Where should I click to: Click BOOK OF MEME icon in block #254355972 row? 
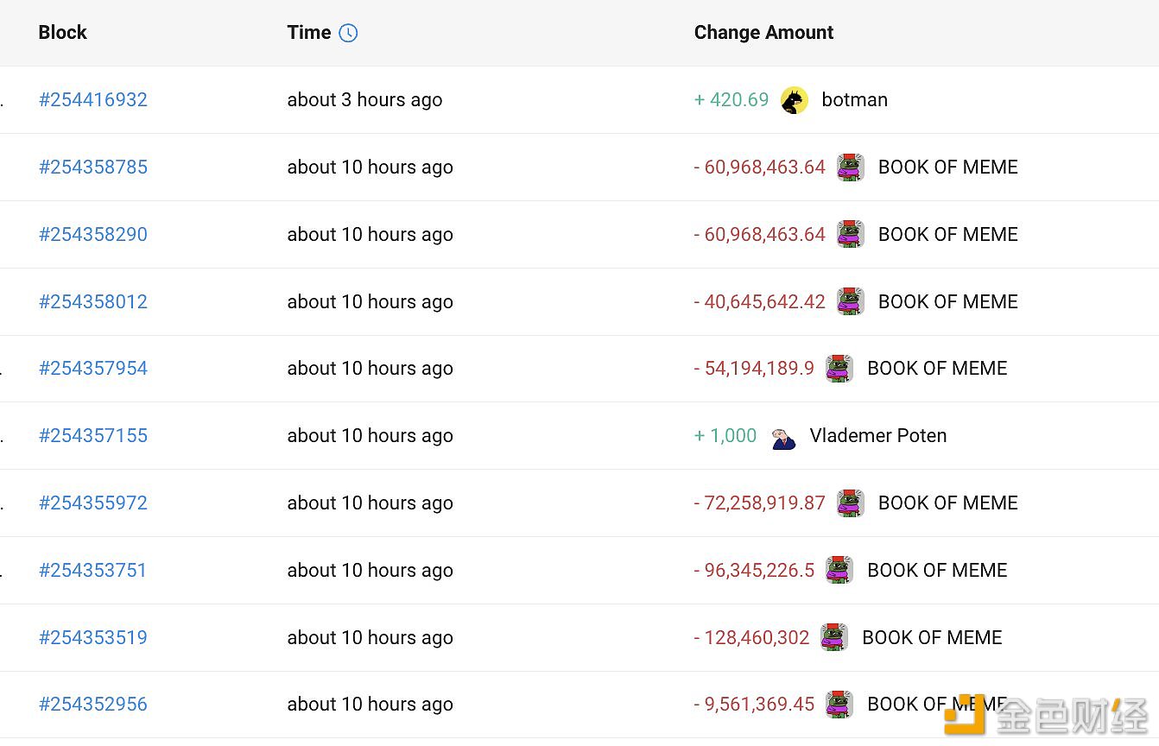click(851, 503)
